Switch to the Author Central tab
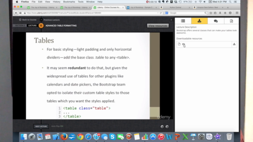 tap(175, 7)
